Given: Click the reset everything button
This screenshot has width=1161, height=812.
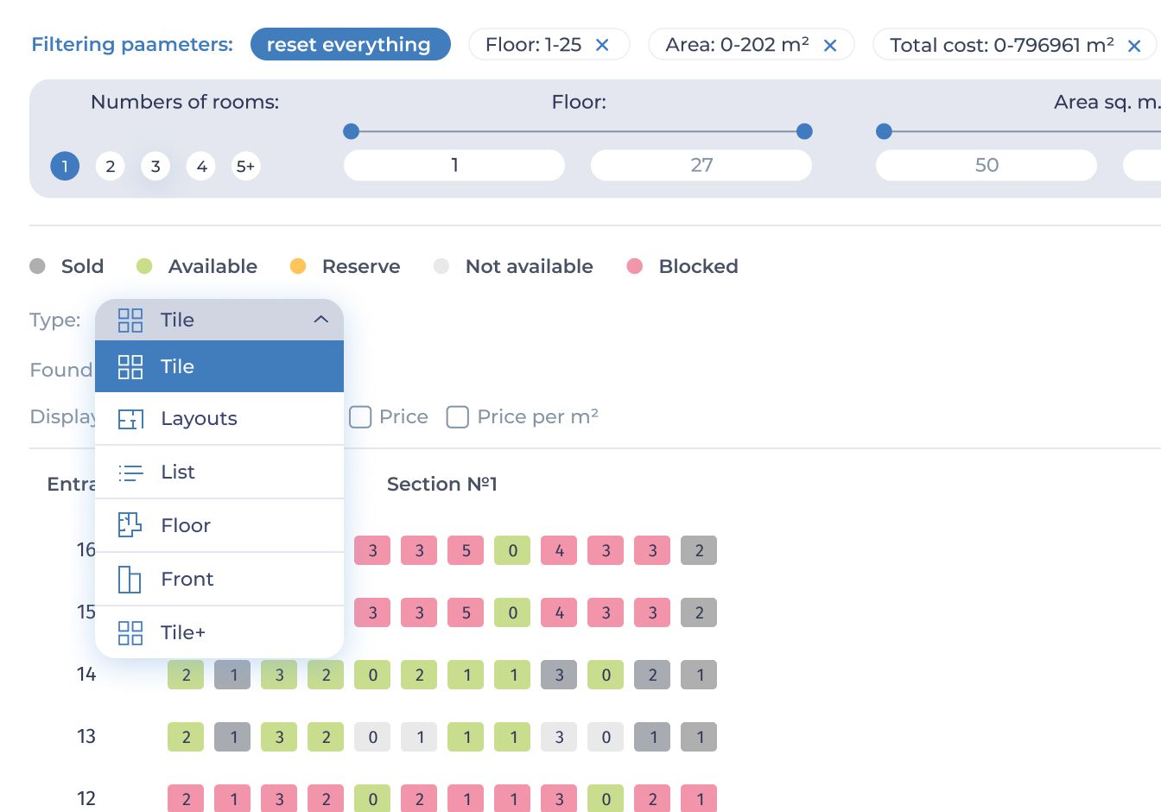Looking at the screenshot, I should pos(351,45).
